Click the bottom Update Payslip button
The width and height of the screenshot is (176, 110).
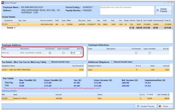146,106
